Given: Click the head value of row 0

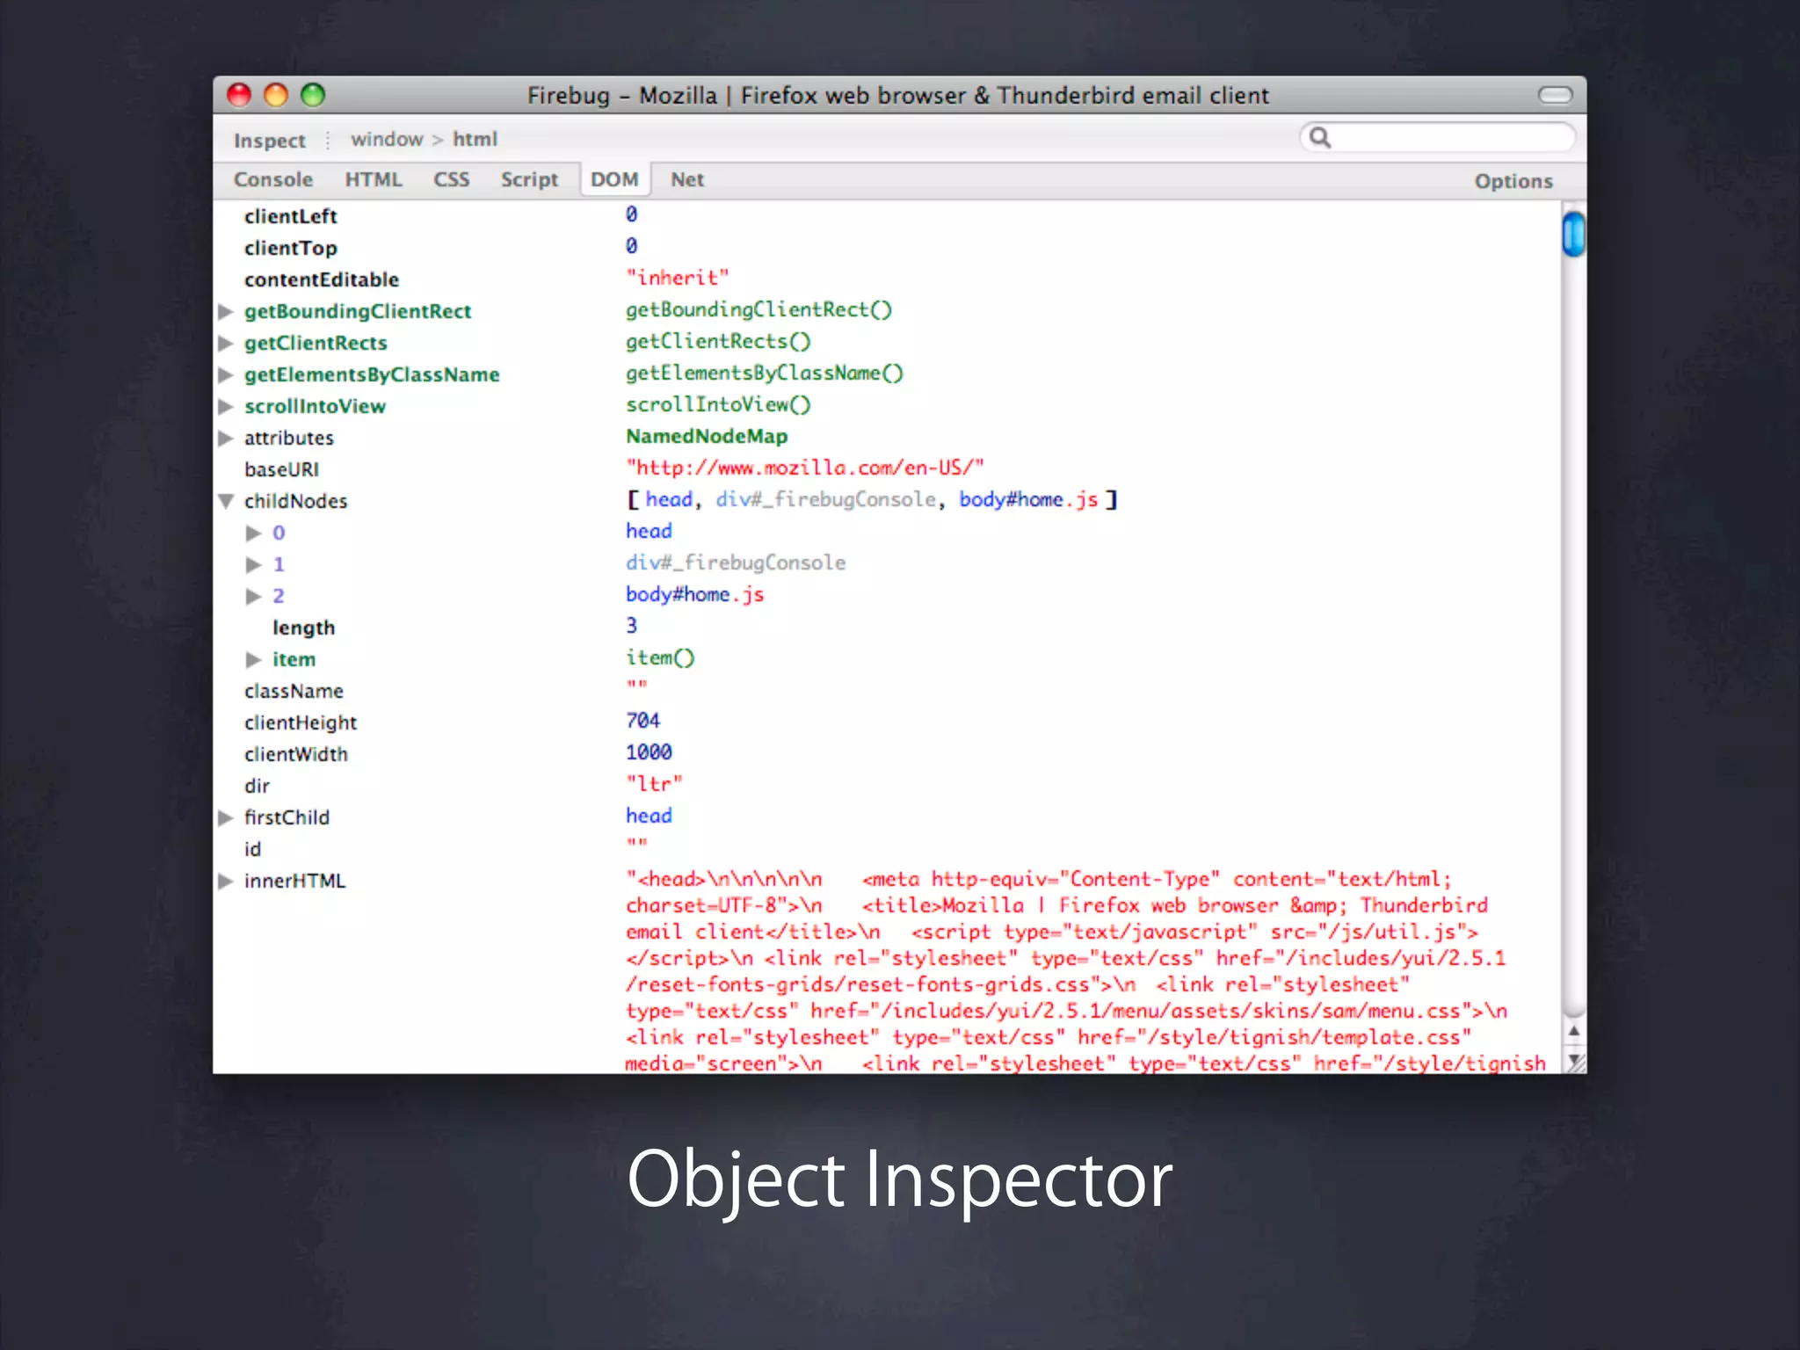Looking at the screenshot, I should click(649, 531).
